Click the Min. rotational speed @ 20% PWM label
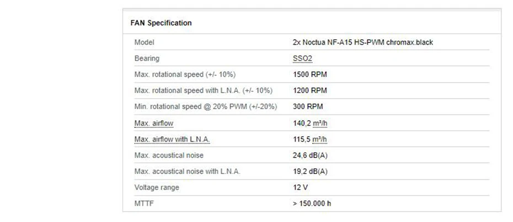The height and width of the screenshot is (222, 513). point(205,107)
